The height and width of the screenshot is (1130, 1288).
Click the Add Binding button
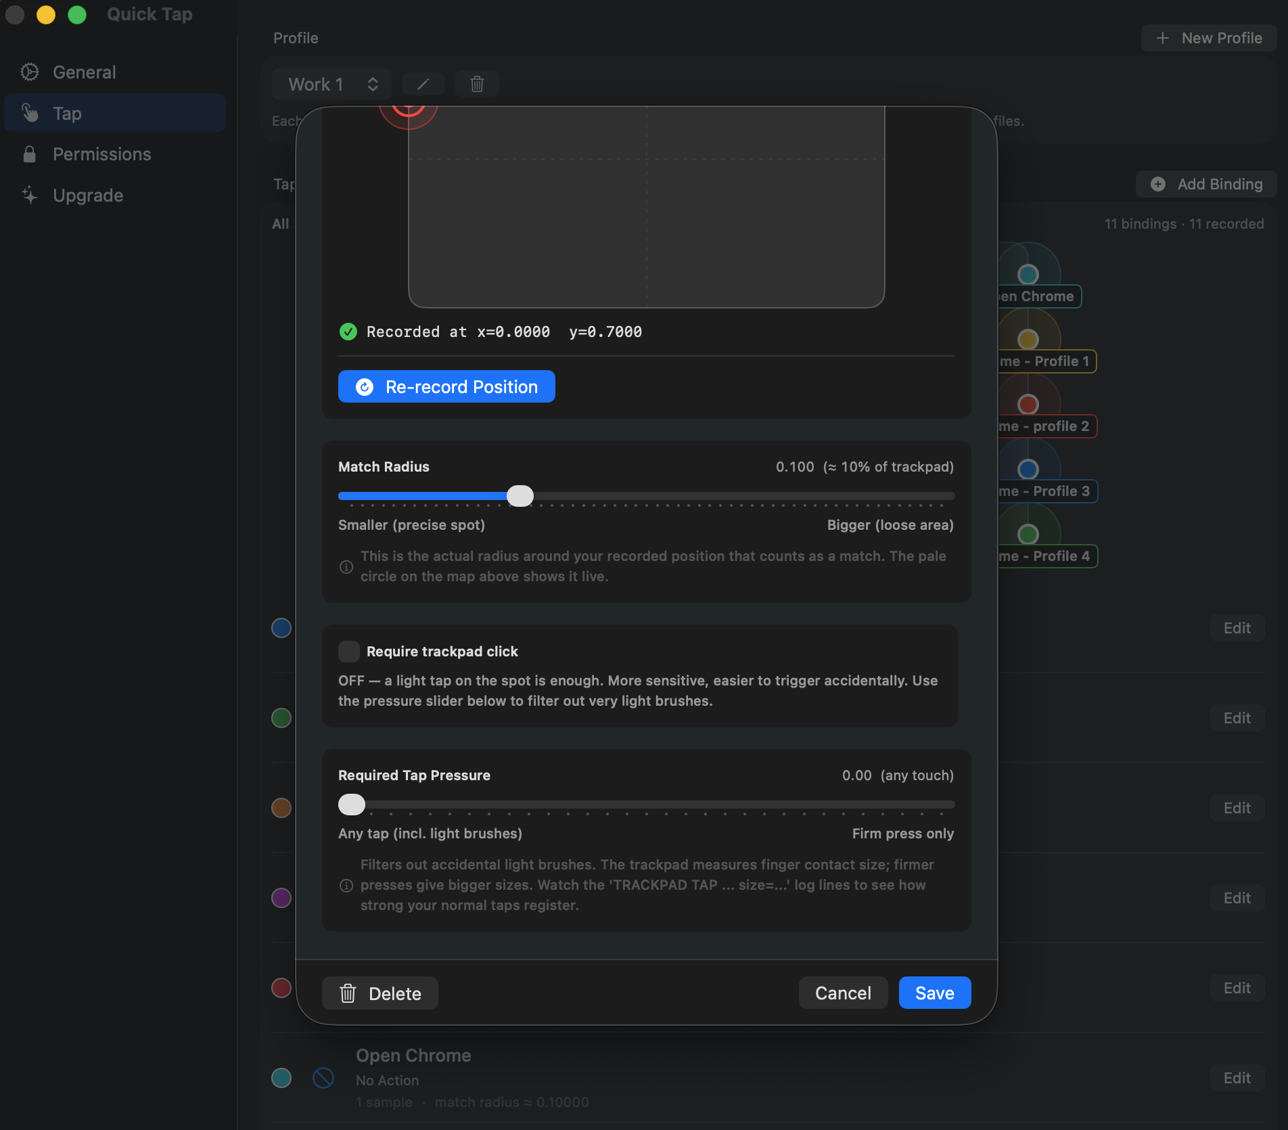pos(1206,184)
